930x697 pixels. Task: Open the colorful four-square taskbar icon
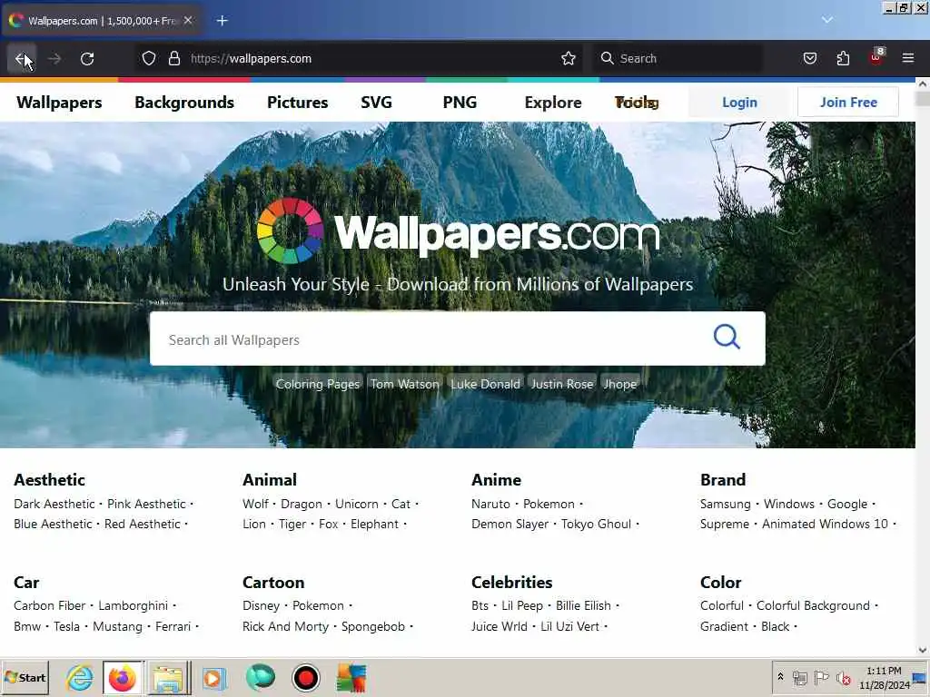(351, 677)
